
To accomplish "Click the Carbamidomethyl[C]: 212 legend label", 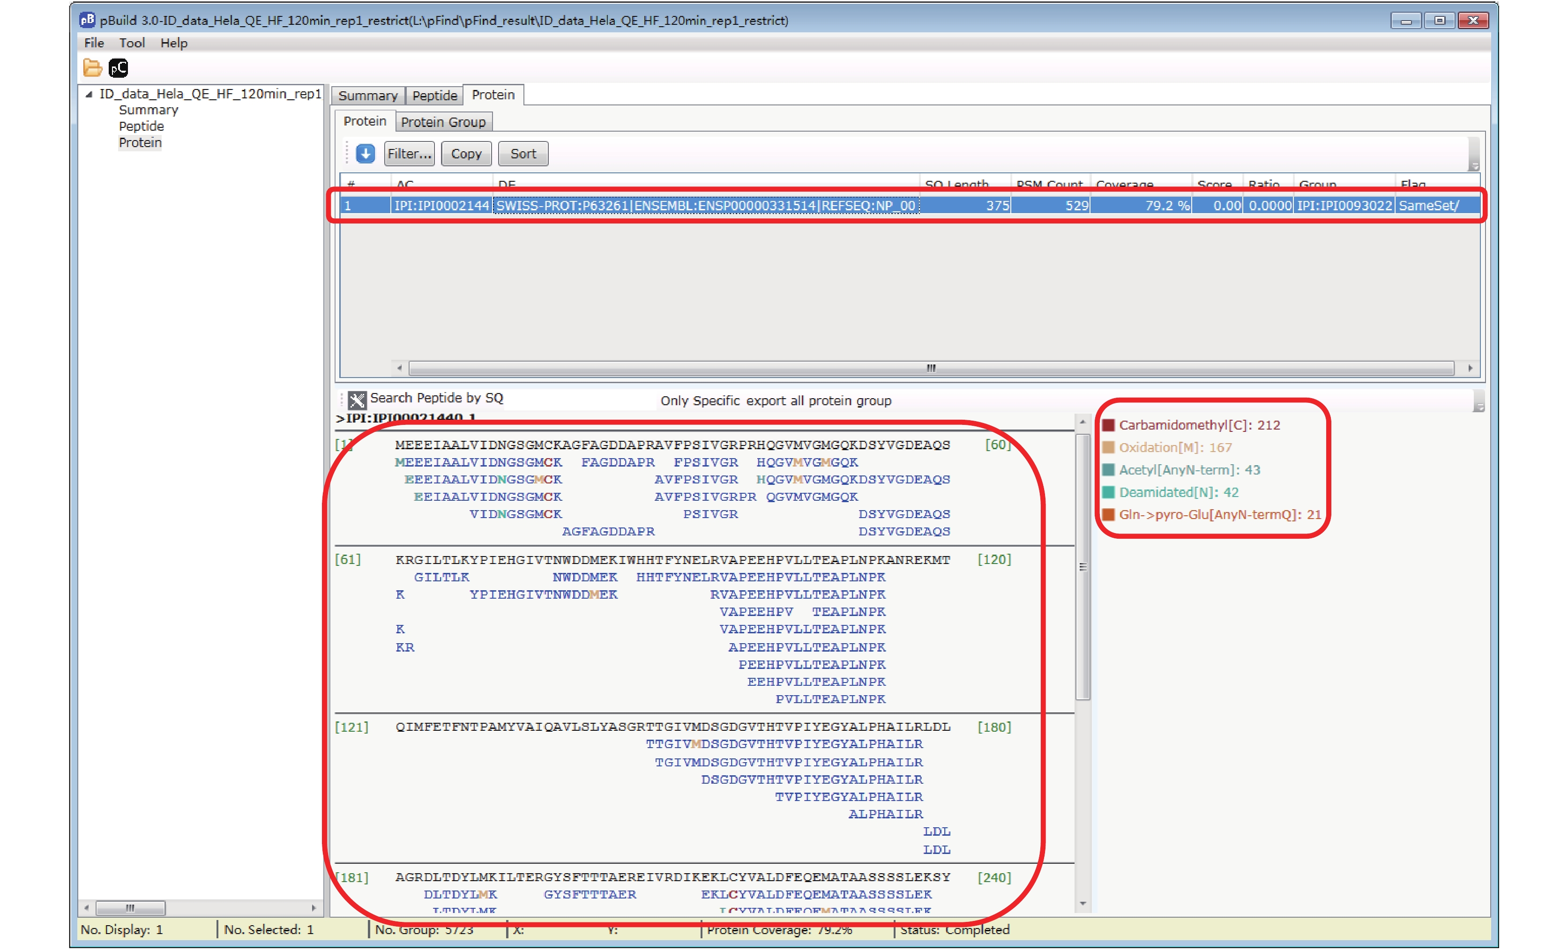I will [x=1200, y=425].
